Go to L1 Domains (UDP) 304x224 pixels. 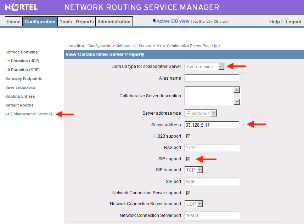(22, 61)
